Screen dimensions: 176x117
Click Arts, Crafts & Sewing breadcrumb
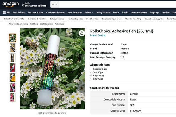(18, 24)
